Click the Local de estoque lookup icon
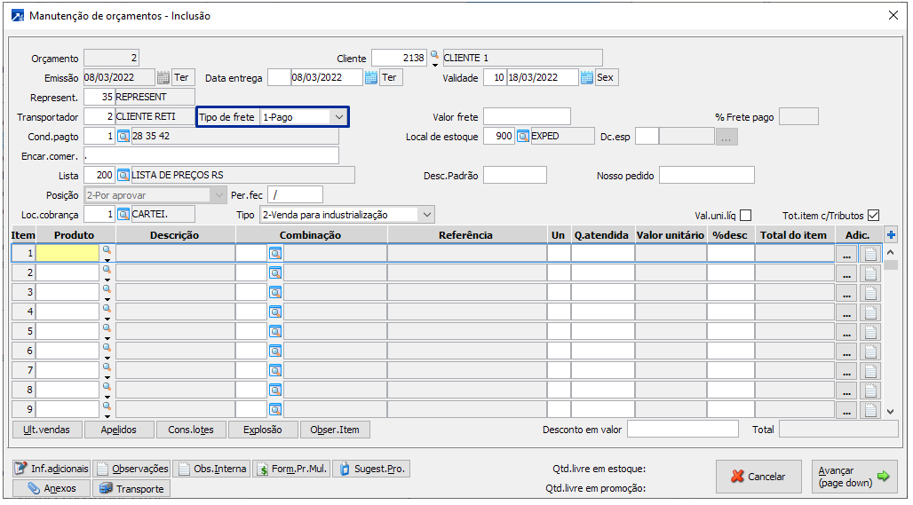The image size is (913, 505). click(x=523, y=137)
